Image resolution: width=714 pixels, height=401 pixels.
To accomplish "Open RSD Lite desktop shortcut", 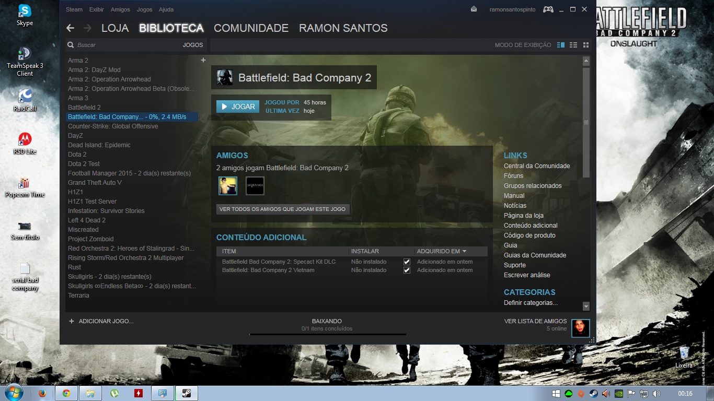I will tap(25, 143).
